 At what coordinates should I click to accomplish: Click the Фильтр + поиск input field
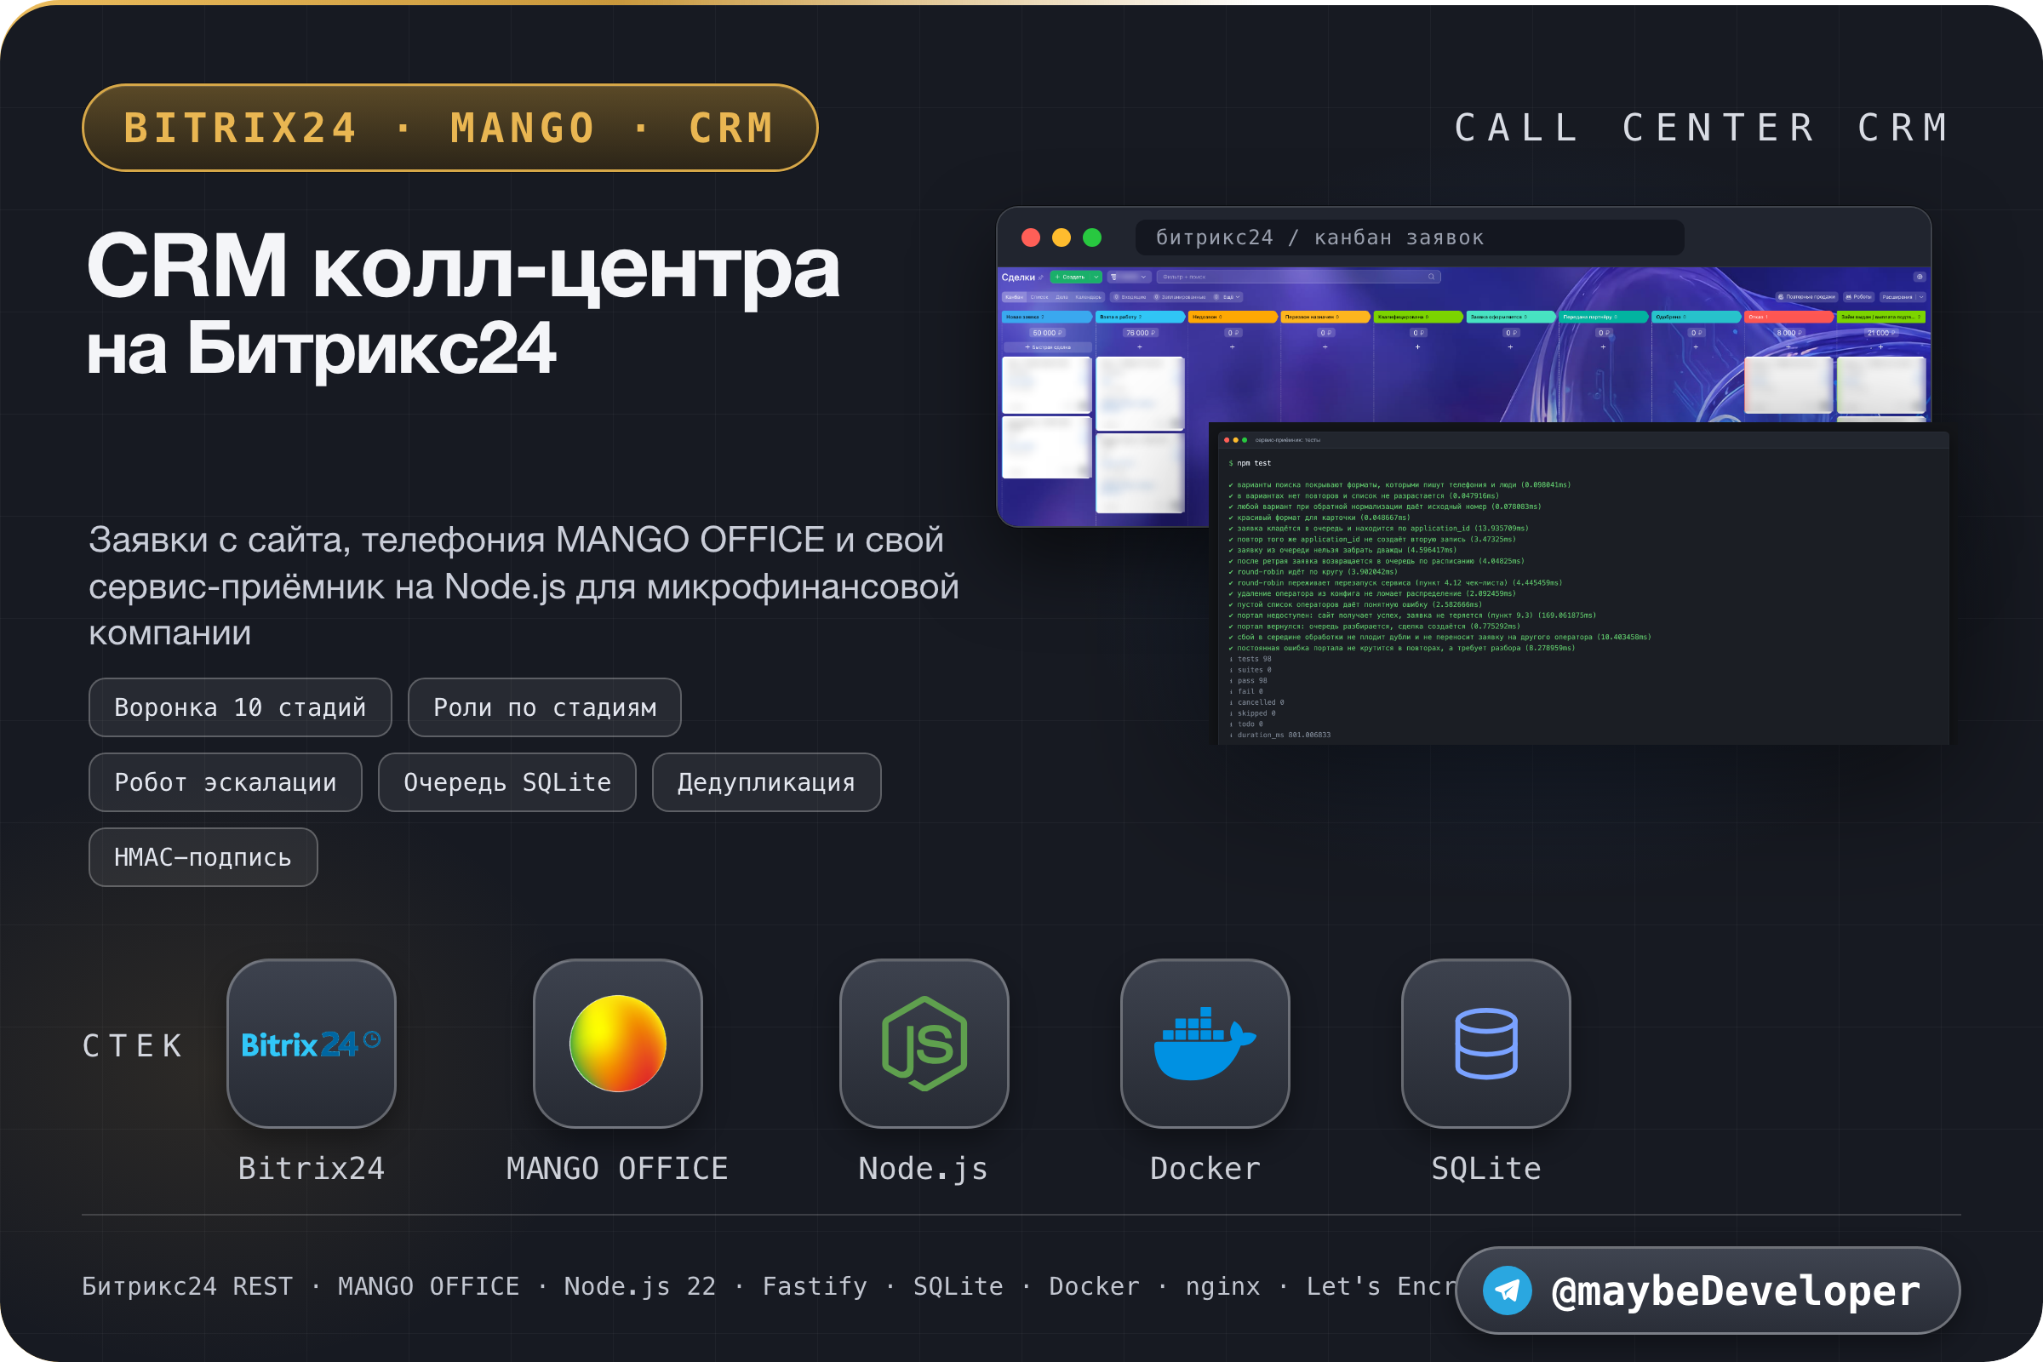click(x=1299, y=278)
